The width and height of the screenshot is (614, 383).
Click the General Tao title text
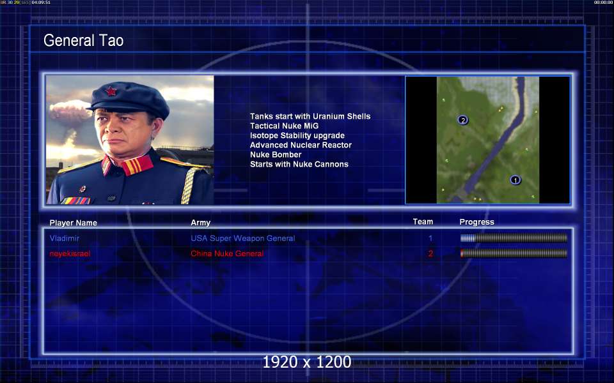[x=83, y=41]
